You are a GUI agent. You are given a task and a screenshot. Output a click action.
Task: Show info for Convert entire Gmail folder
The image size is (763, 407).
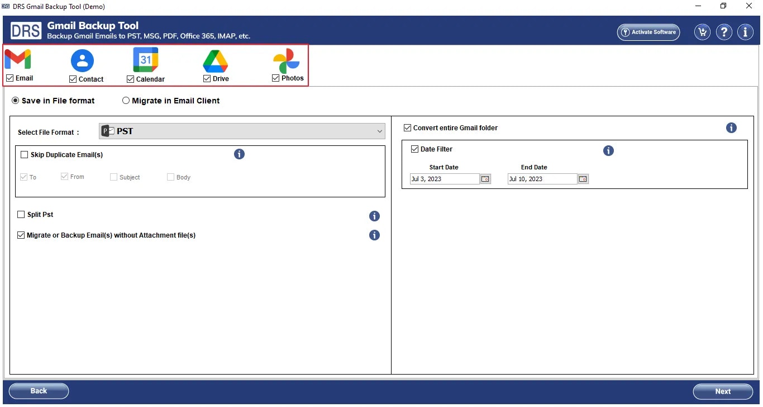(731, 127)
